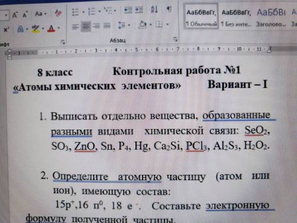The image size is (297, 223).
Task: Click the numbered list icon
Action: pyautogui.click(x=91, y=11)
